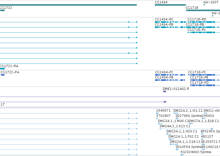Click the DMG4A.3_1.K23.C1 EST label
The height and width of the screenshot is (156, 220).
(175, 126)
